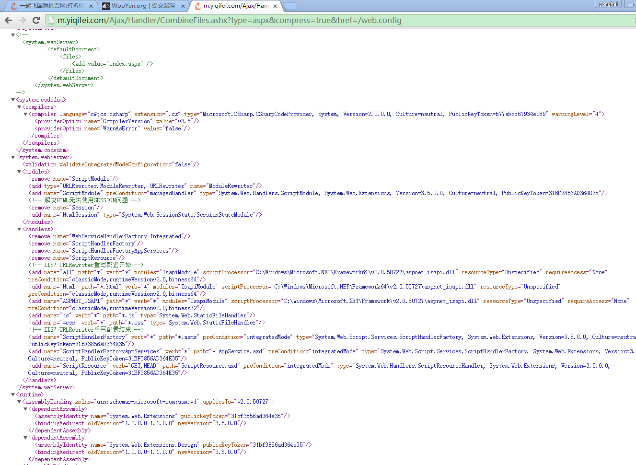Select the m.yiqifei.com/Ajax/Handler tab

[235, 6]
